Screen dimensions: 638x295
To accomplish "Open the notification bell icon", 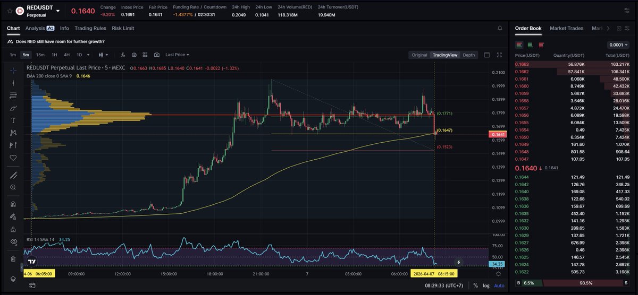I will pos(500,28).
